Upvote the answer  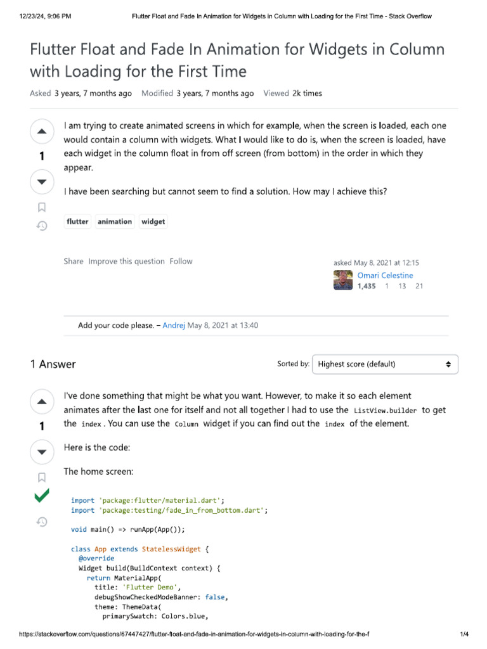(42, 401)
